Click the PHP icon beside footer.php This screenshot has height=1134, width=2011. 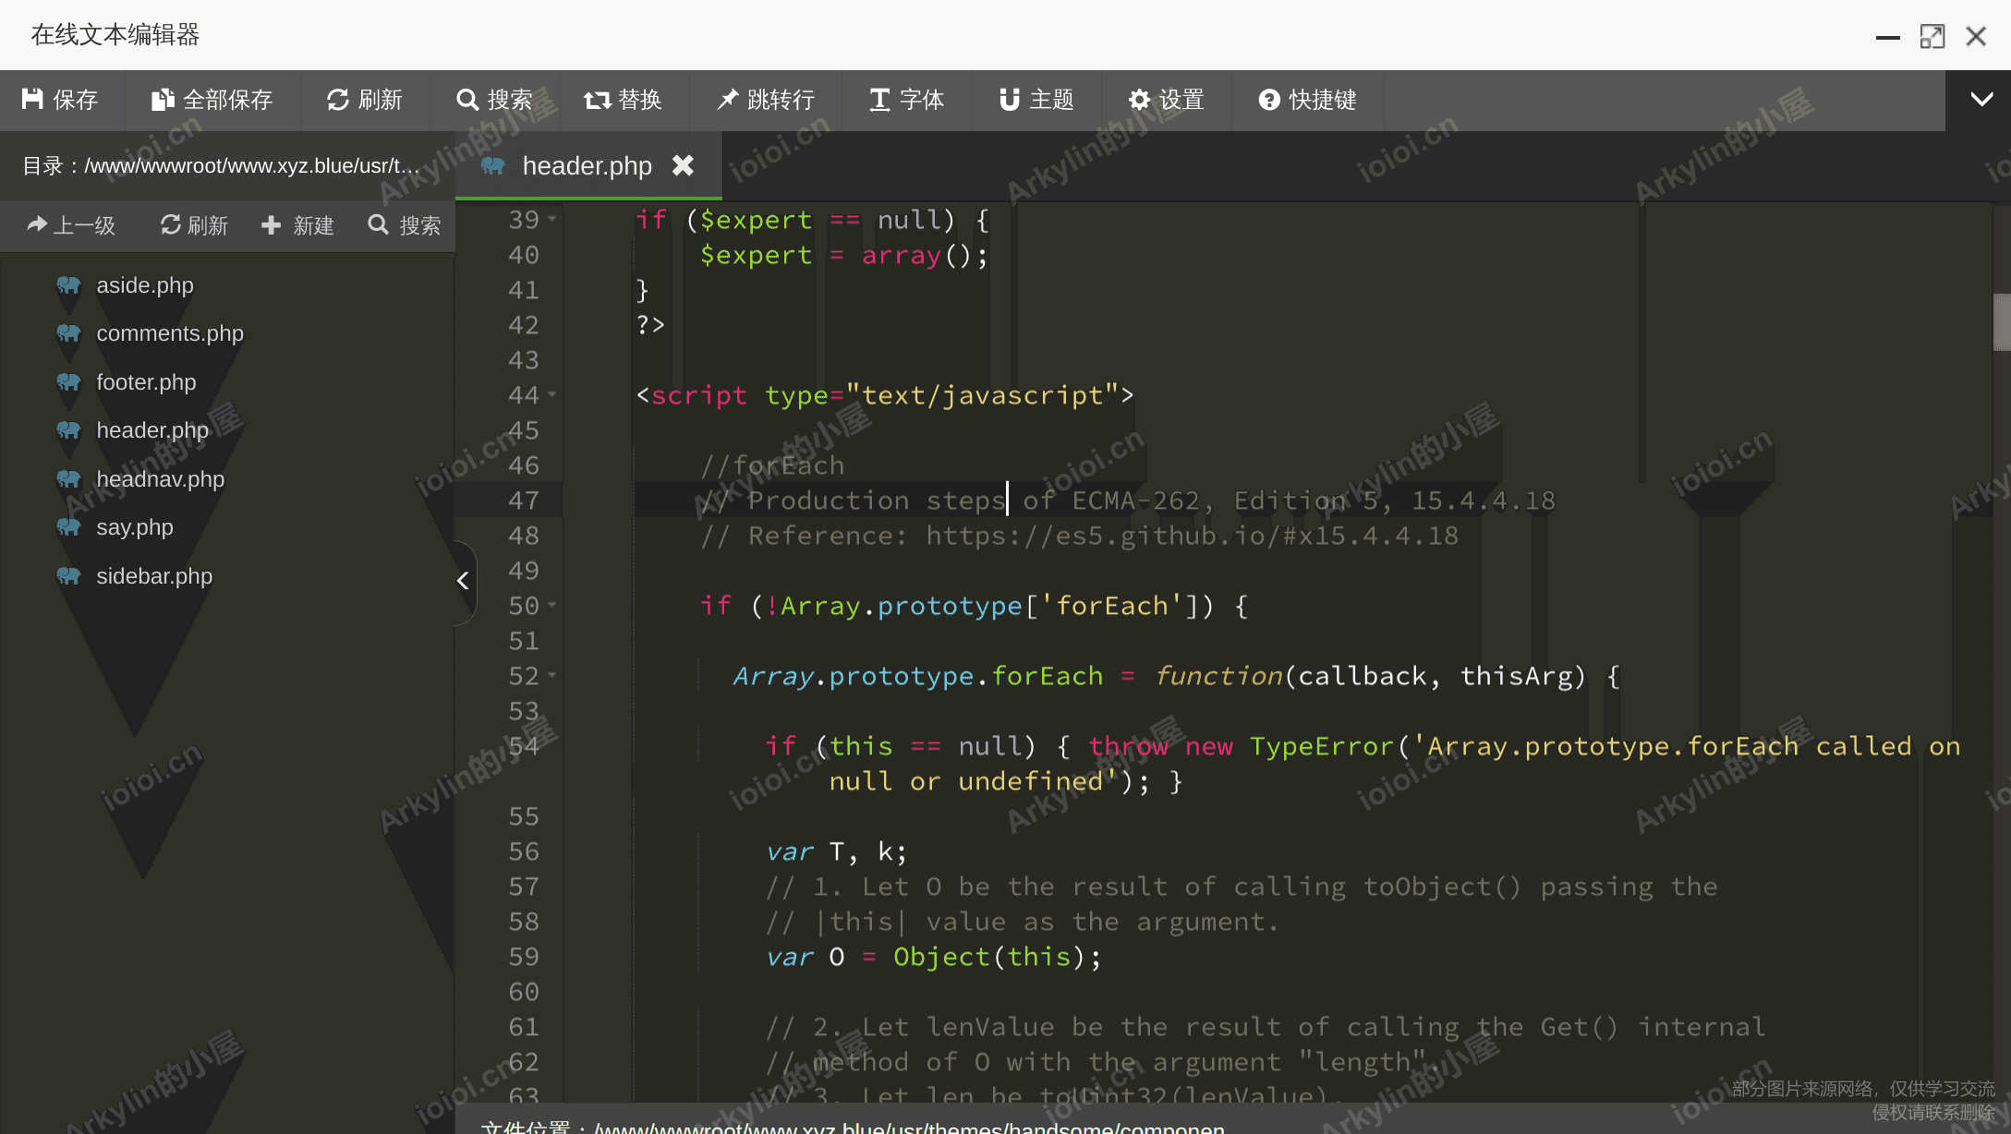click(x=68, y=382)
